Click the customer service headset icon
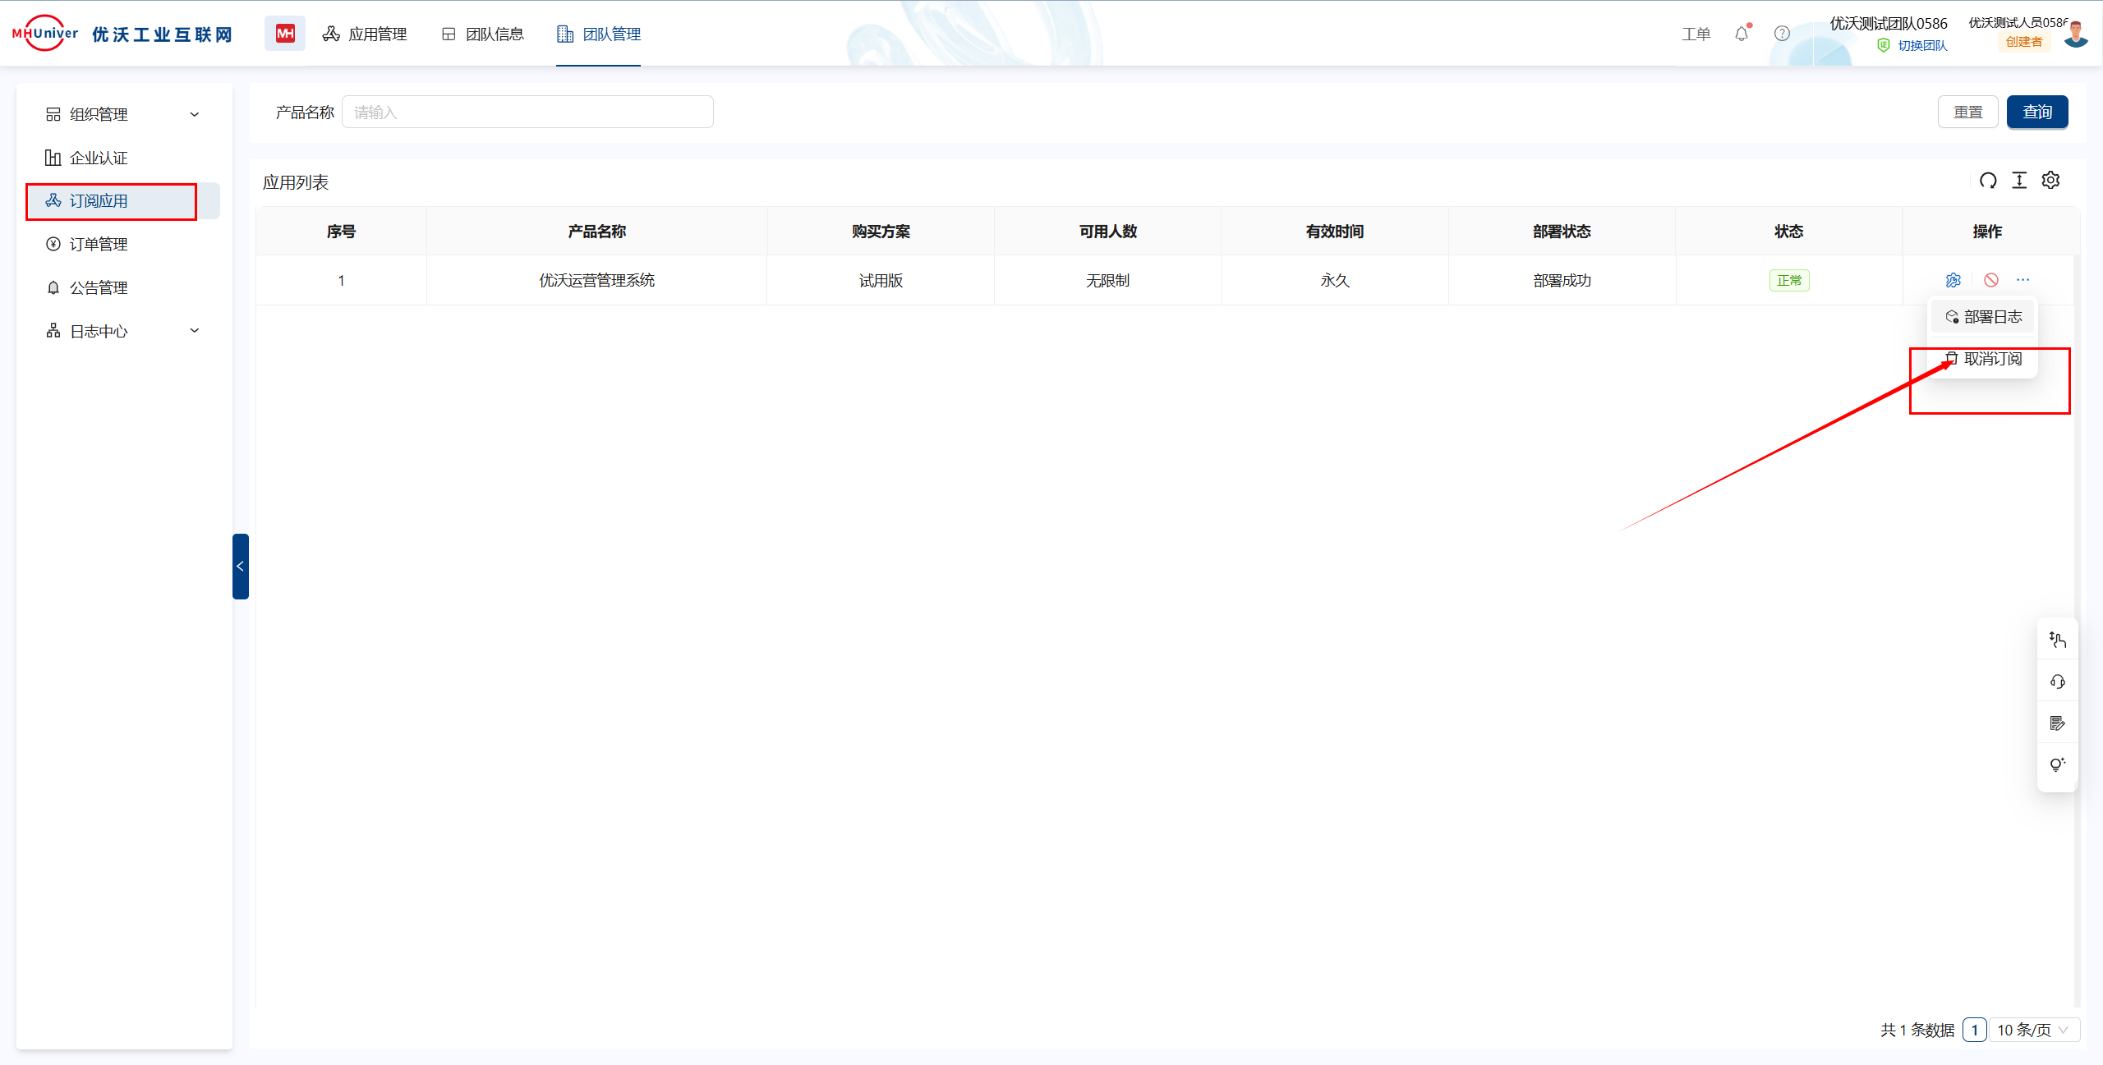Screen dimensions: 2103x1065 click(2058, 682)
